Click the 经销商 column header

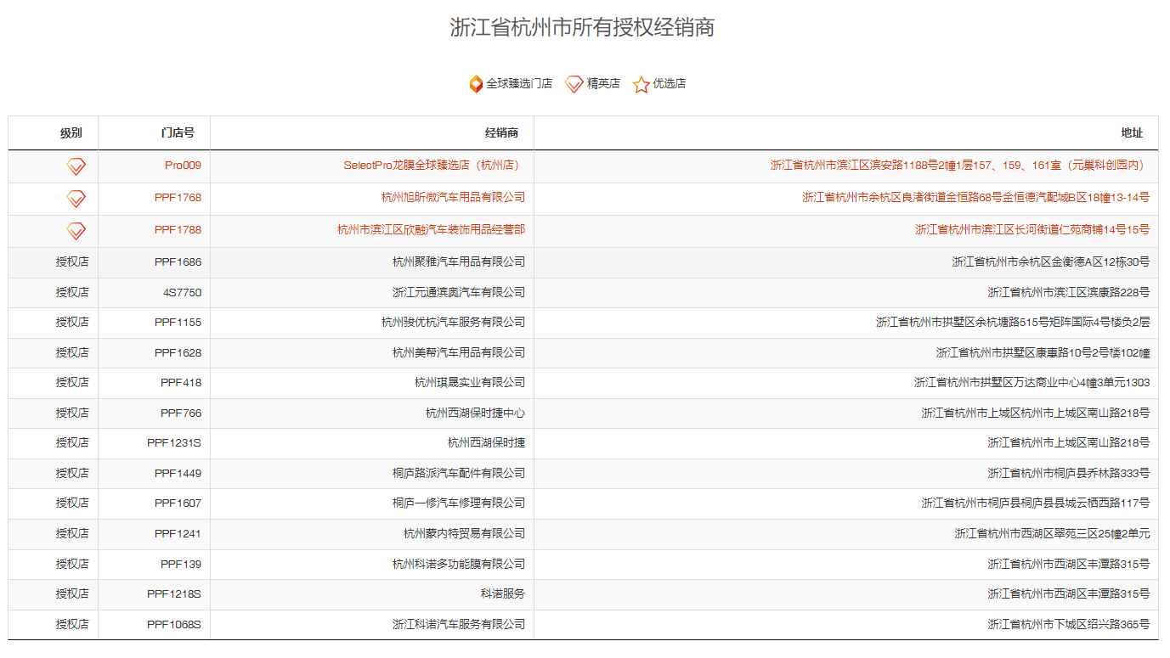501,133
